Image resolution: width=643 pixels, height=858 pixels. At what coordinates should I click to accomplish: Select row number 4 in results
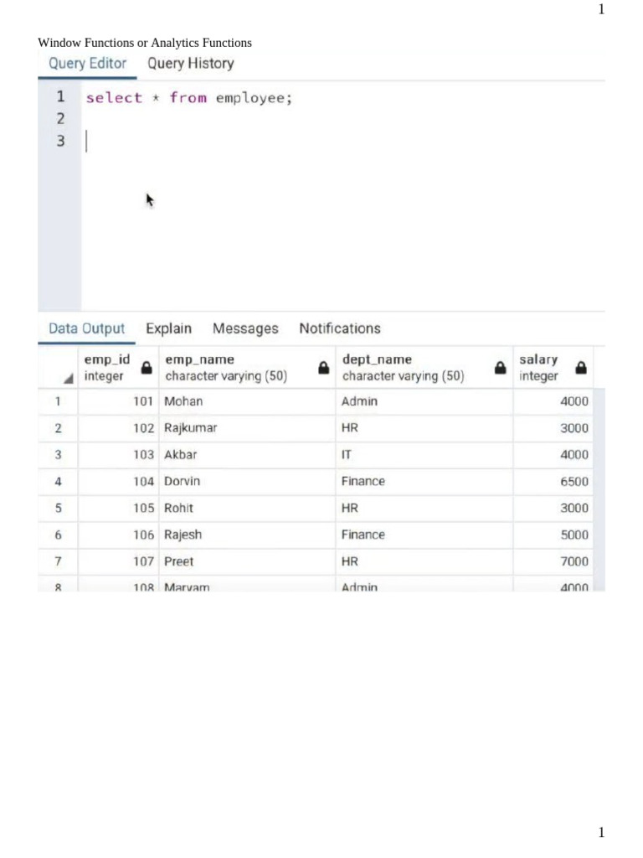(58, 482)
